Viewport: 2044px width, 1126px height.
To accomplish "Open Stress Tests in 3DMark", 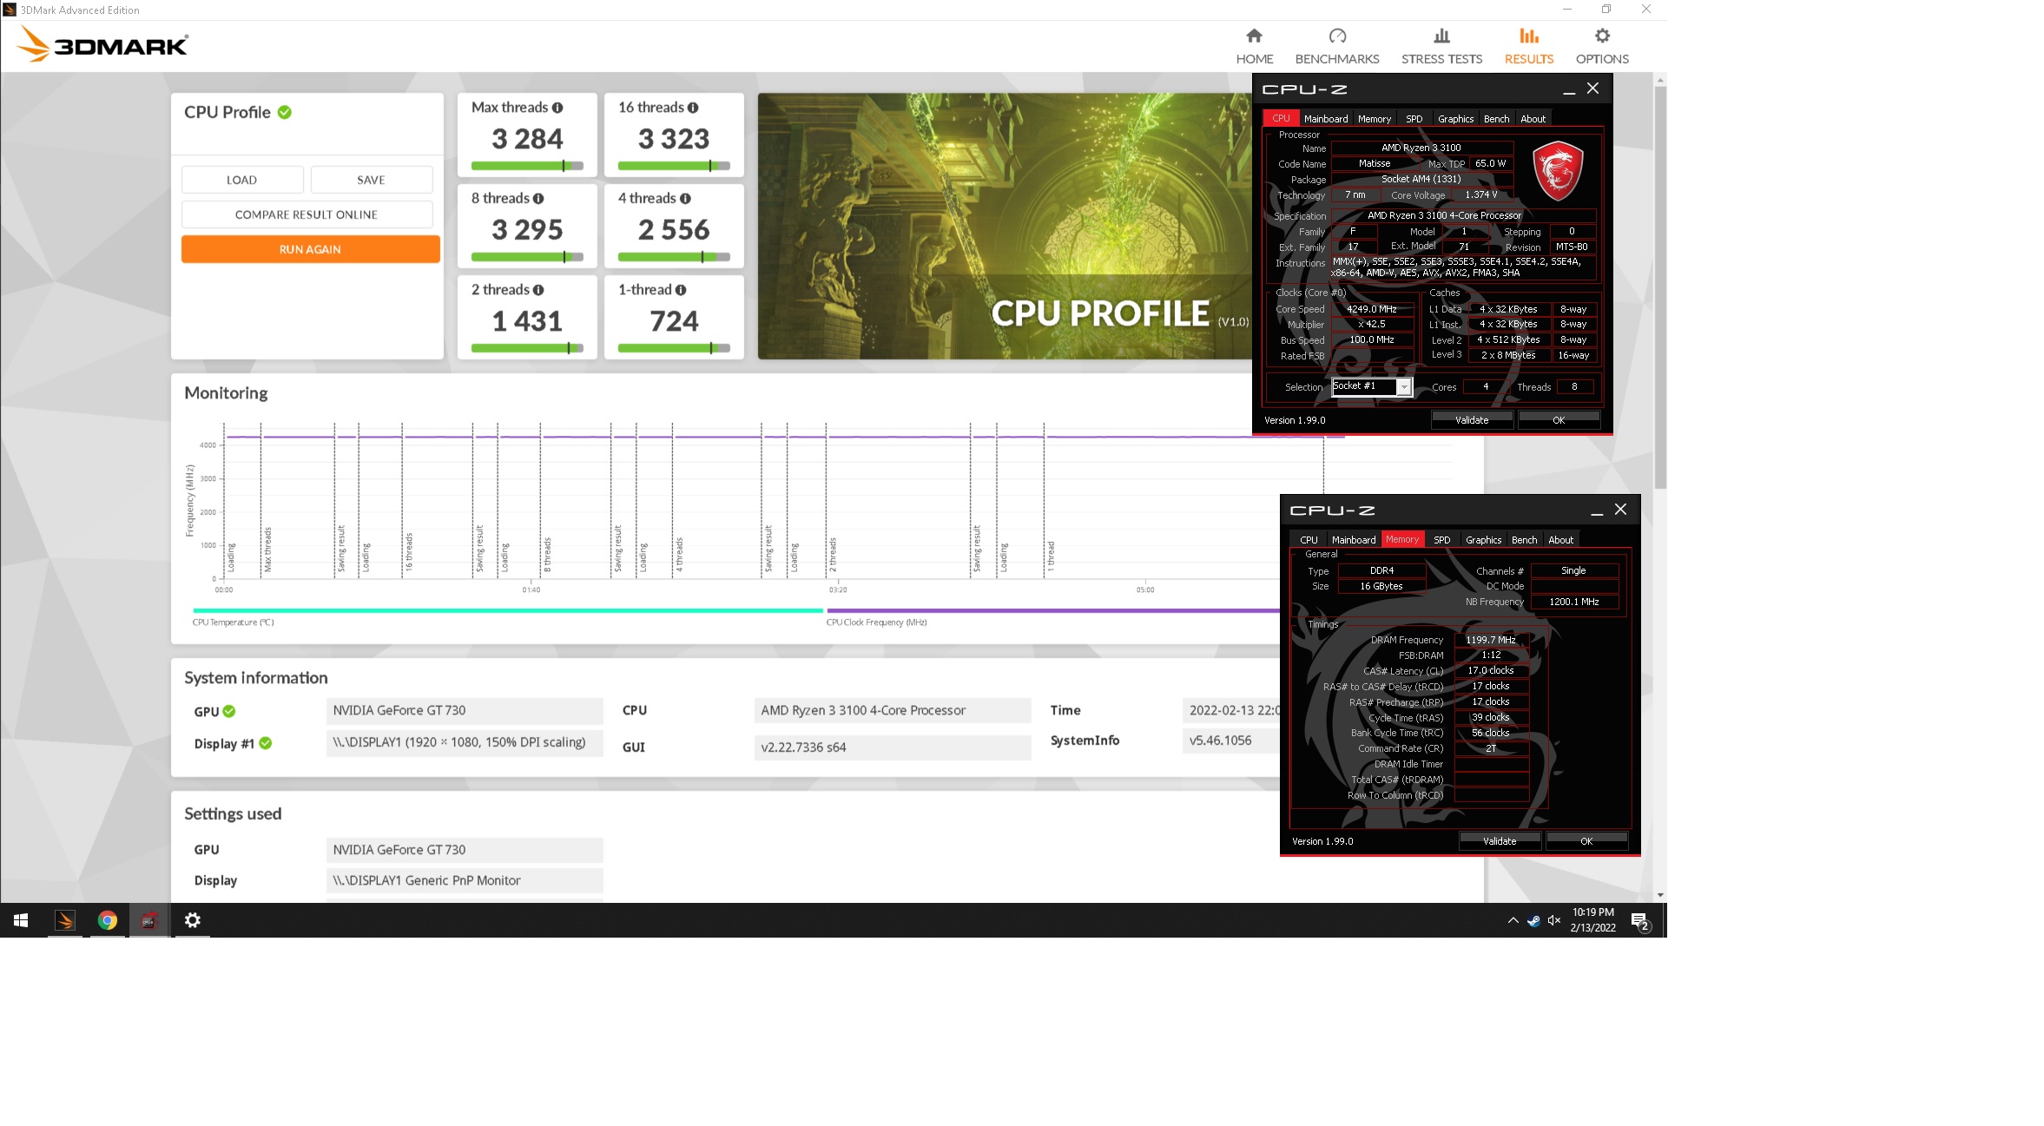I will point(1441,46).
